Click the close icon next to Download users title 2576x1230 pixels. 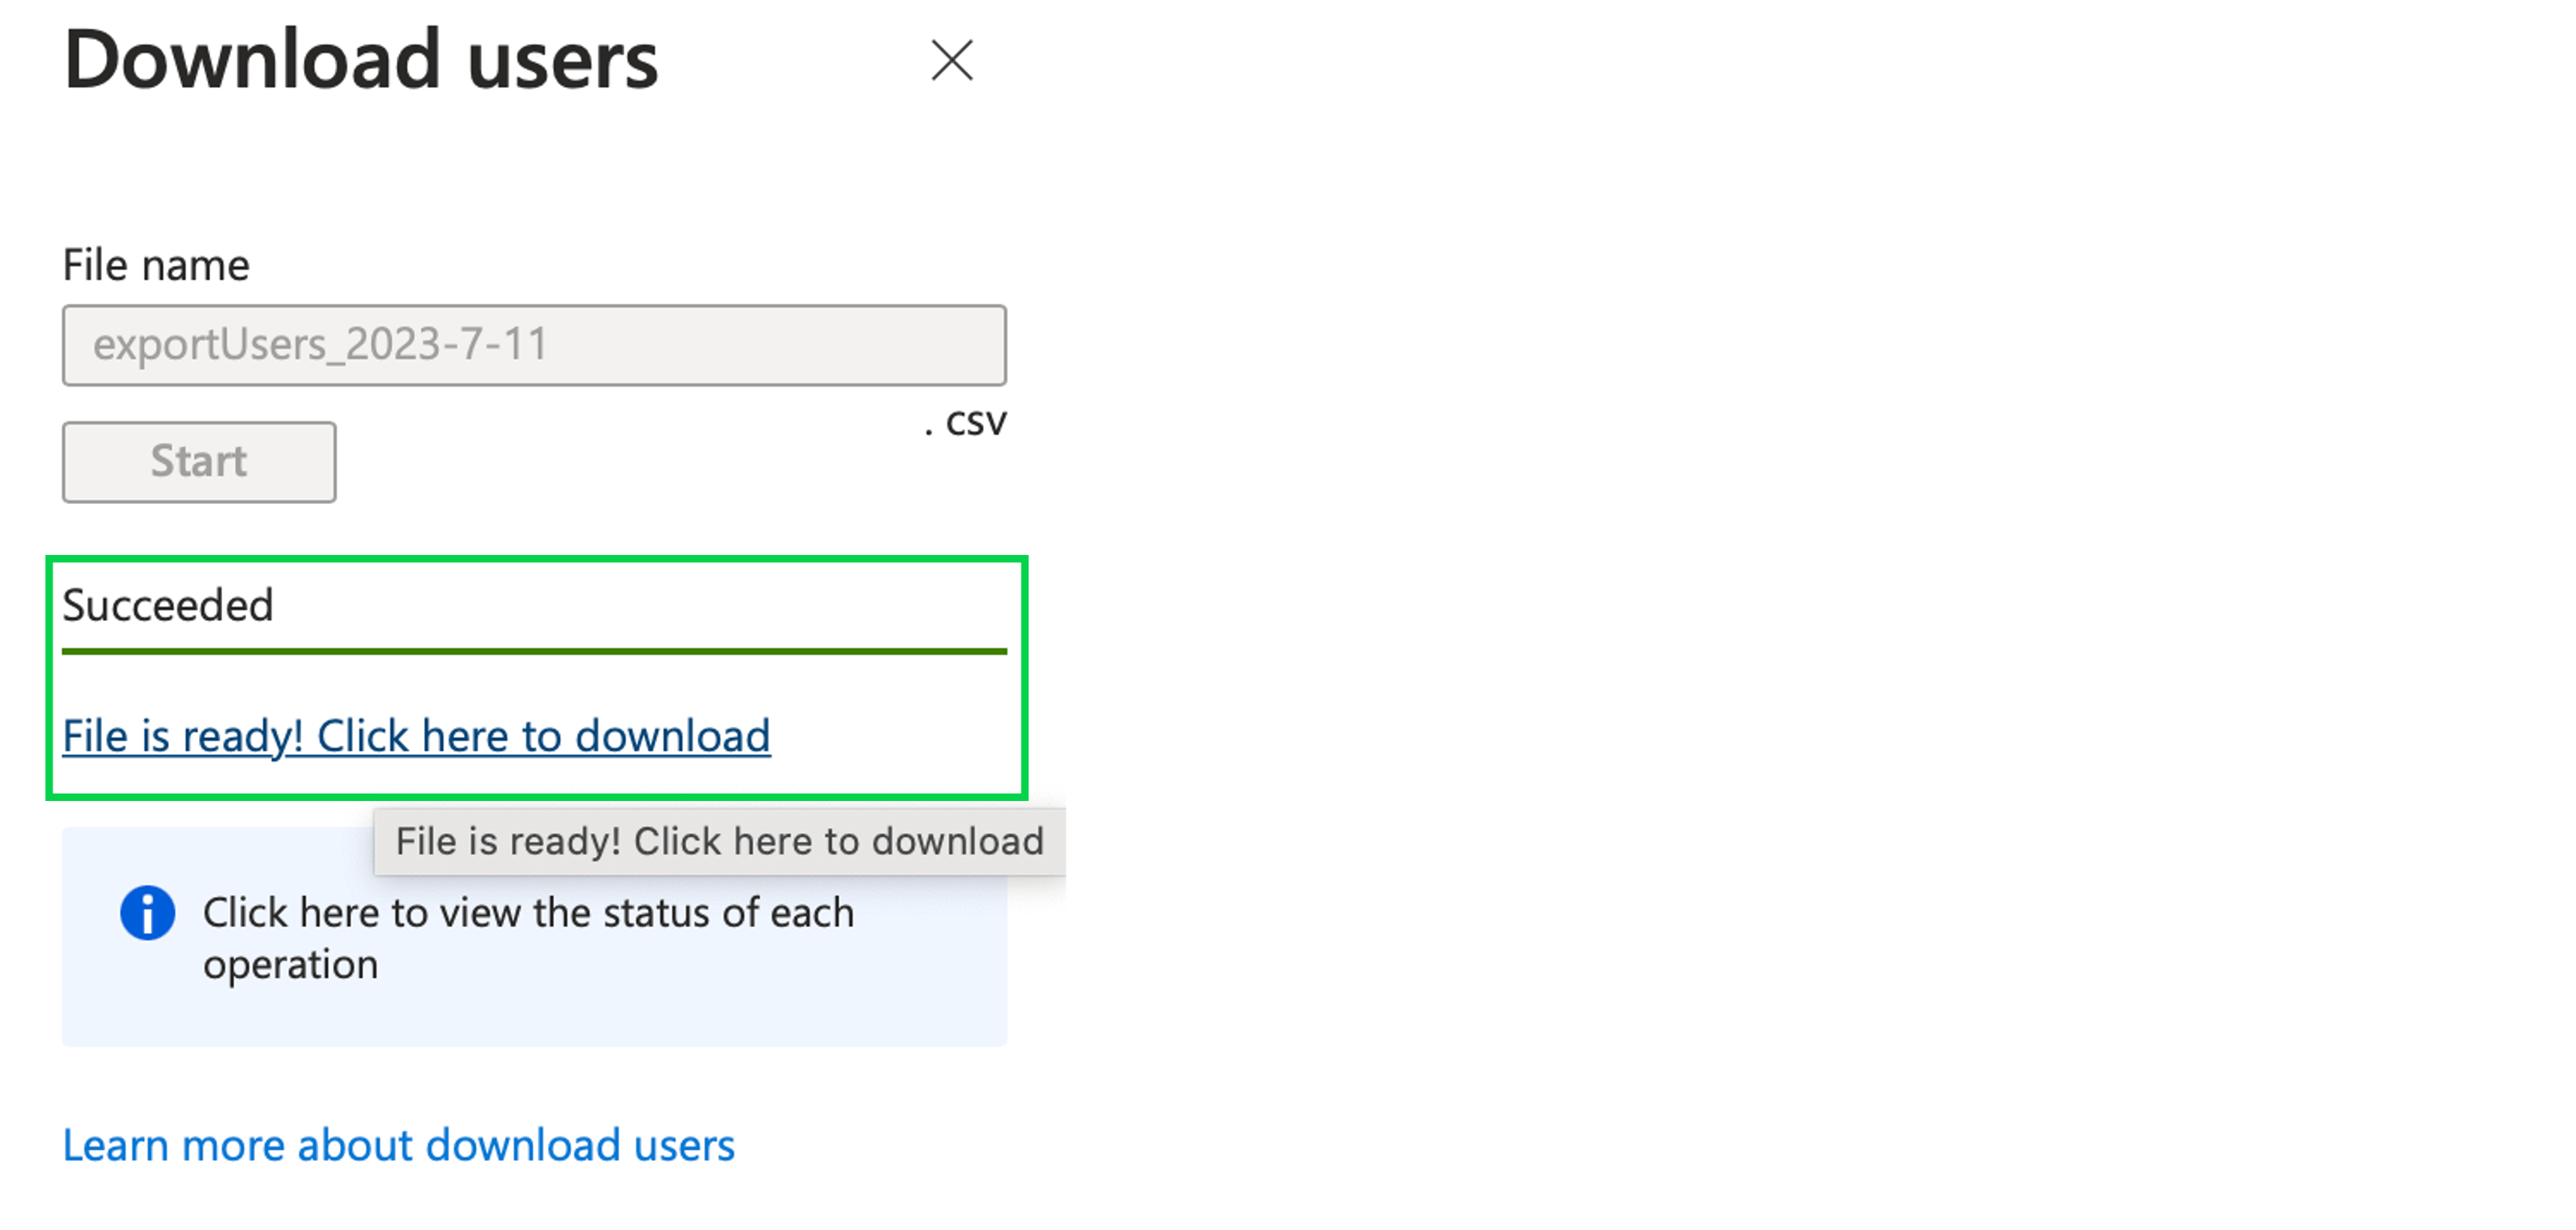click(x=951, y=60)
